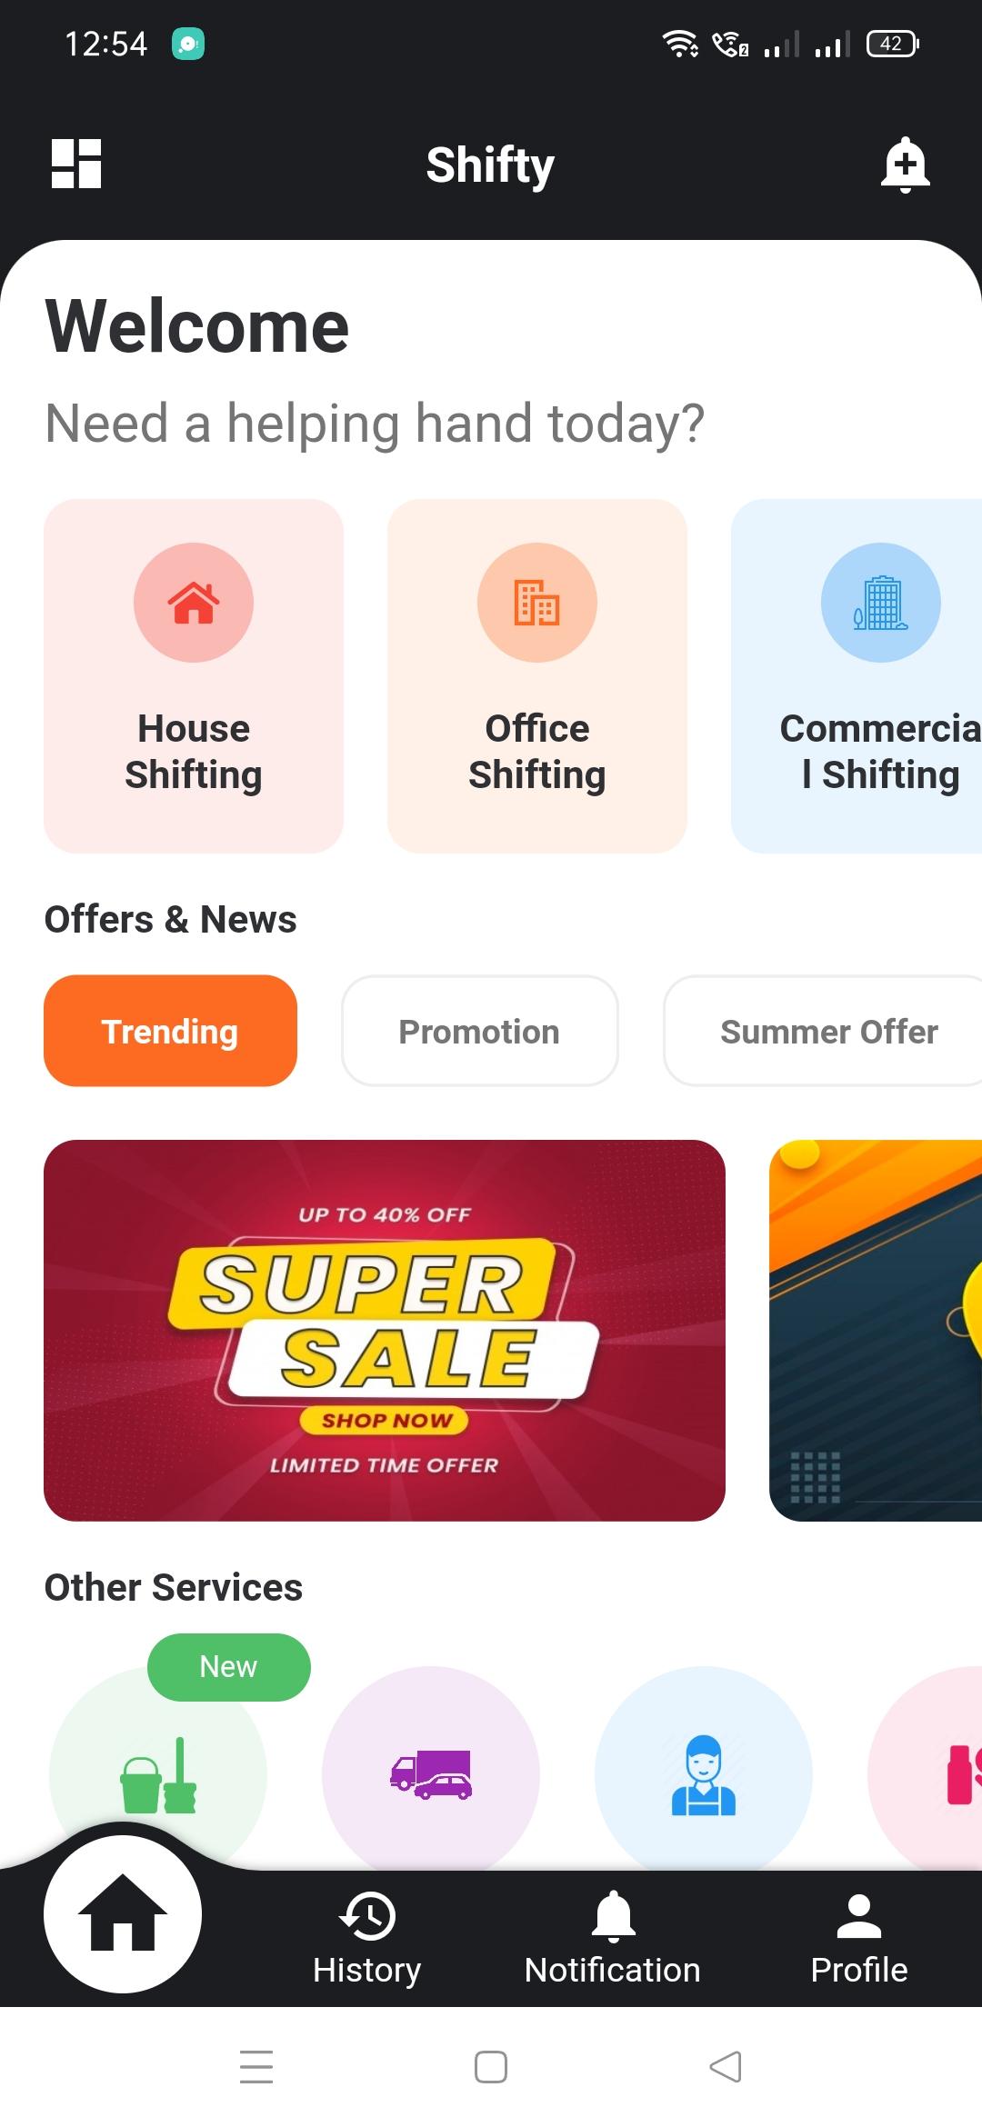Go to the Home tab in the bottom bar
Viewport: 982px width, 2127px height.
point(123,1914)
